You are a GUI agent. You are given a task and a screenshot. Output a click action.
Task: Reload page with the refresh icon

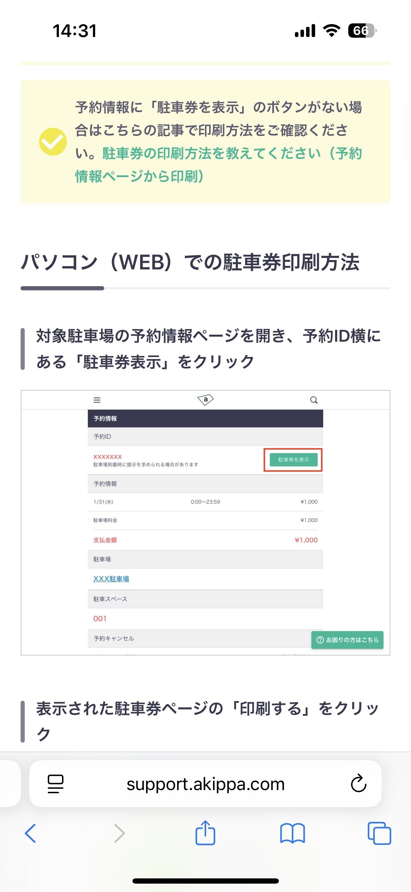click(x=358, y=784)
